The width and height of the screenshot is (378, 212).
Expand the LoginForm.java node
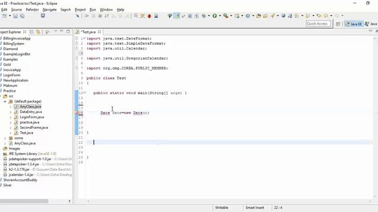11,117
